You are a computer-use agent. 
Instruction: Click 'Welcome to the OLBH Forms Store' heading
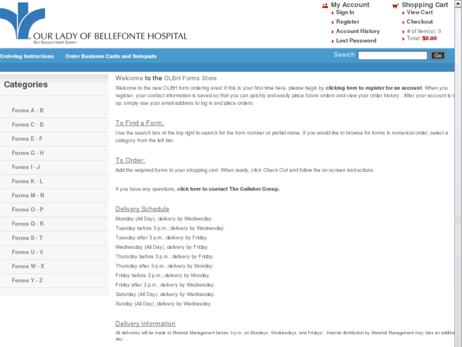pyautogui.click(x=166, y=78)
